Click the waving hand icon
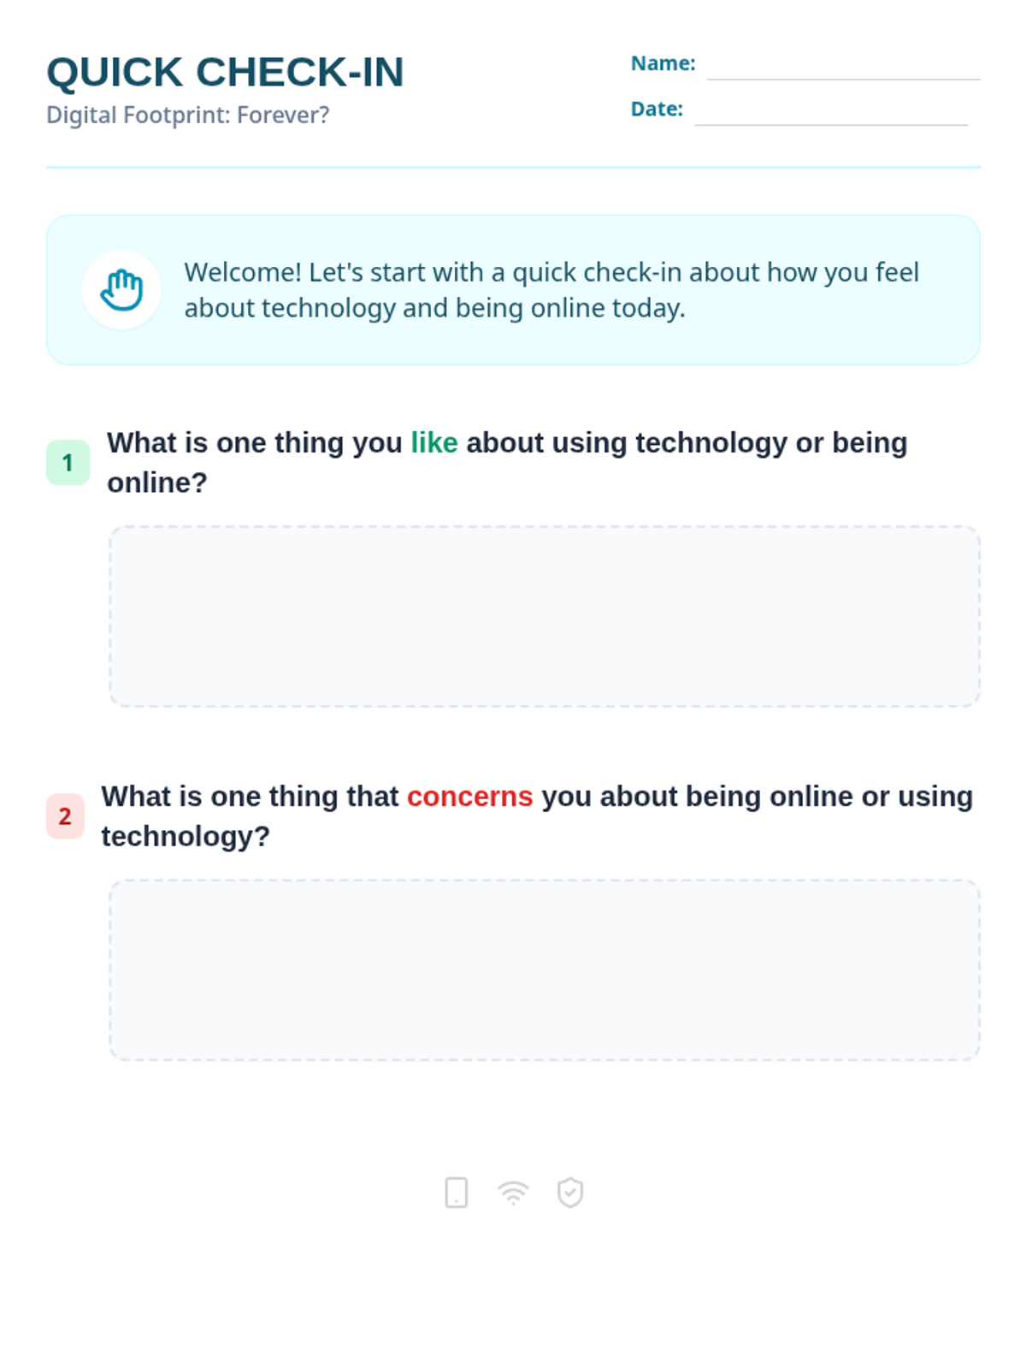The image size is (1026, 1369). click(x=121, y=290)
